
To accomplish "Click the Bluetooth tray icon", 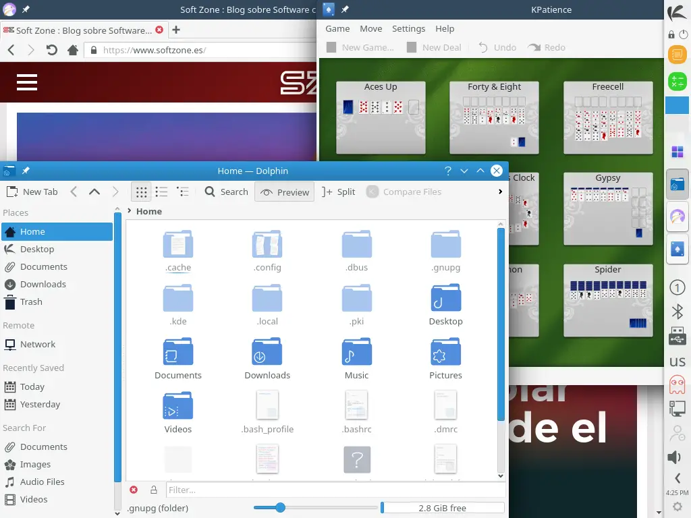I will pos(678,312).
